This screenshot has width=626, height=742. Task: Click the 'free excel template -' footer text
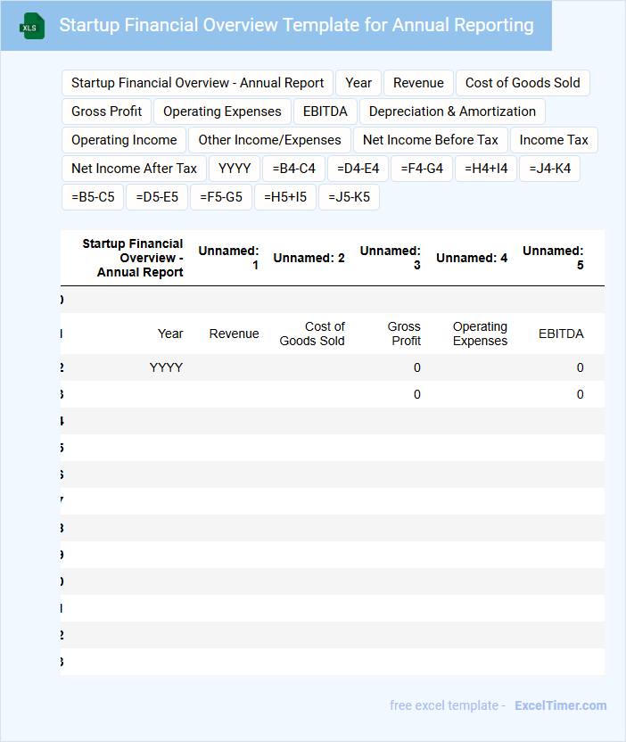[447, 705]
